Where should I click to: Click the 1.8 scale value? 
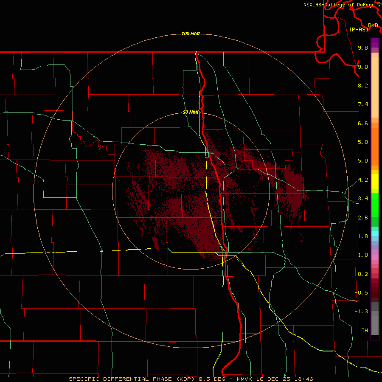[363, 236]
